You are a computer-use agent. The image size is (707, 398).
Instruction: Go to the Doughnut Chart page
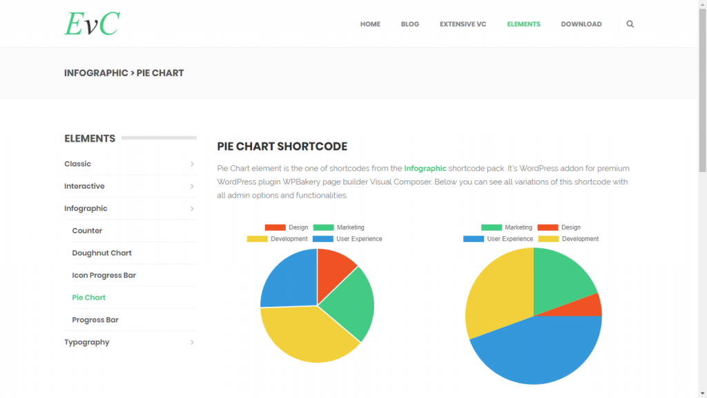pos(102,253)
